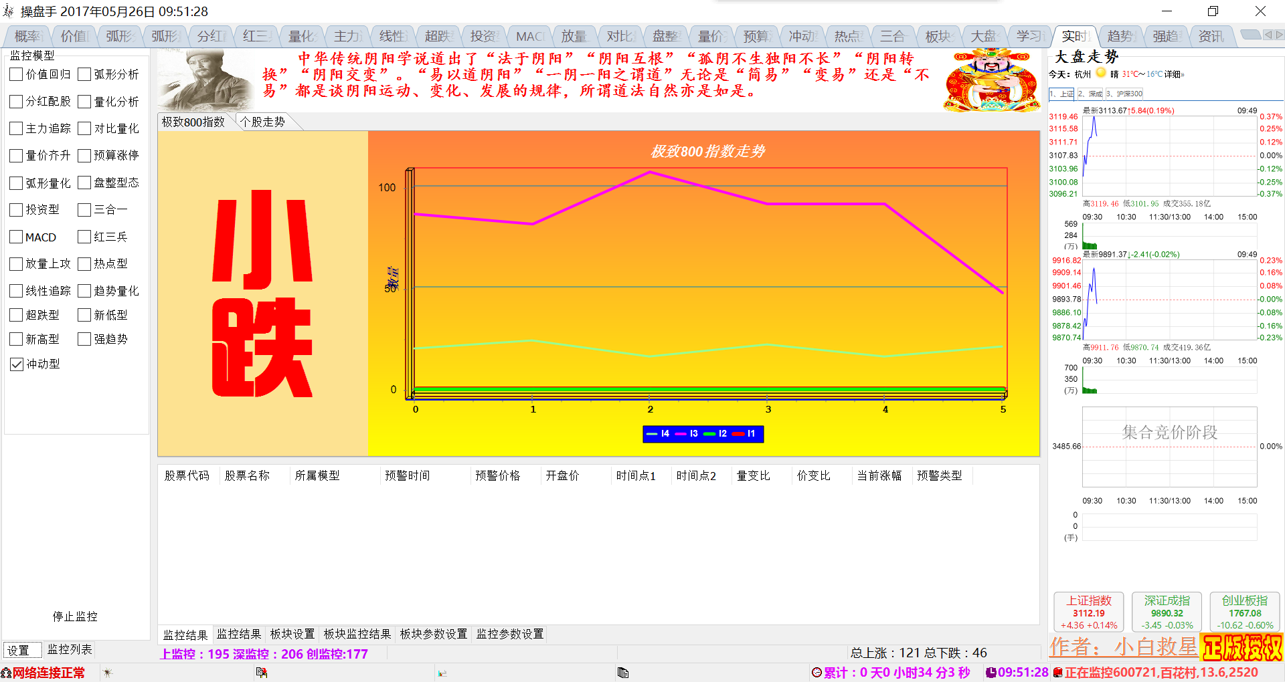Check the 分红配股 option
This screenshot has width=1285, height=682.
point(17,102)
